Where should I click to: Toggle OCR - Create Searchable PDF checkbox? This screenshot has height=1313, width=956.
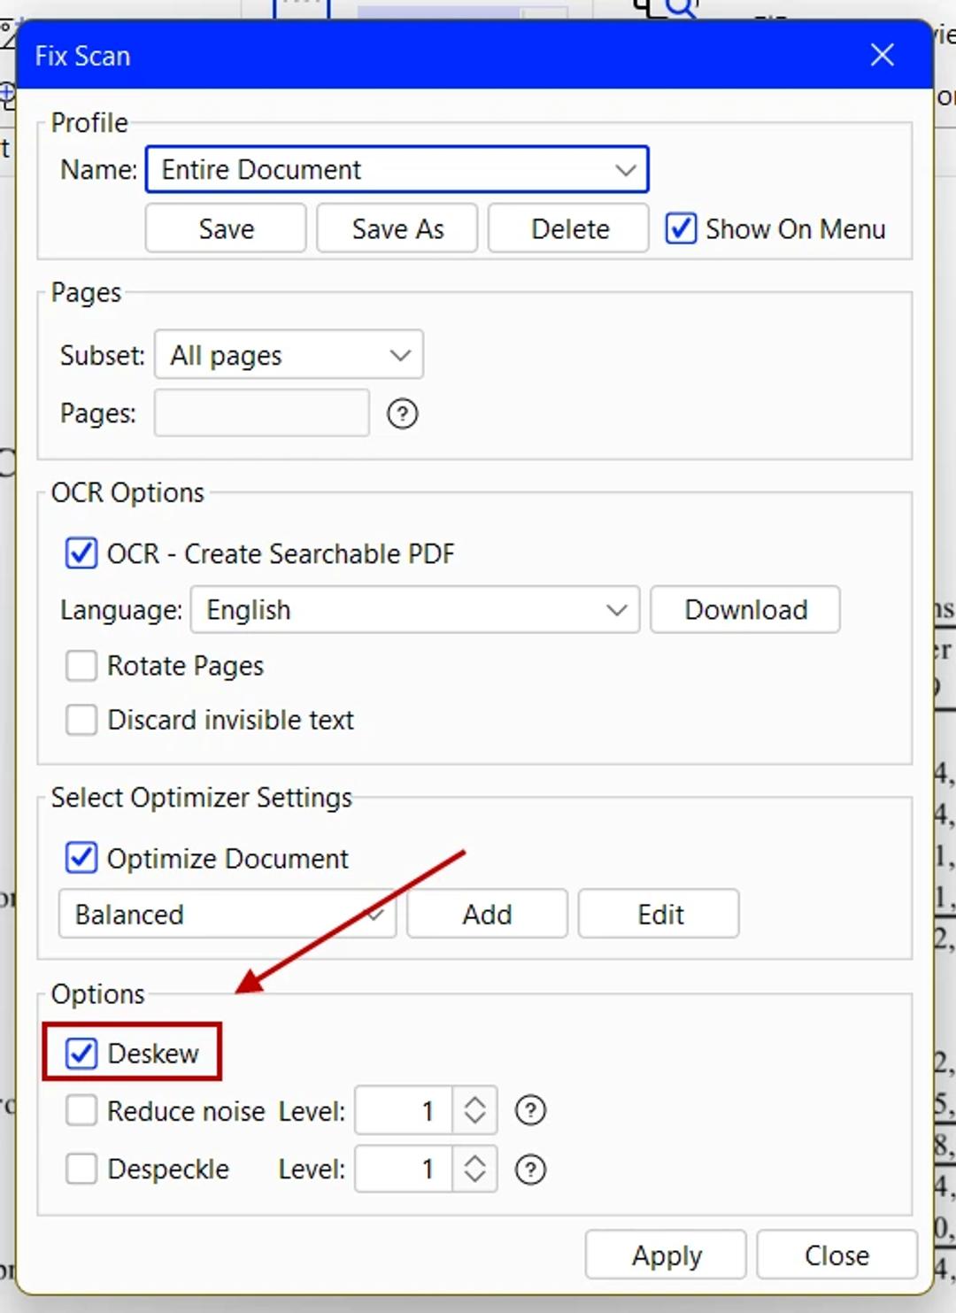coord(81,553)
